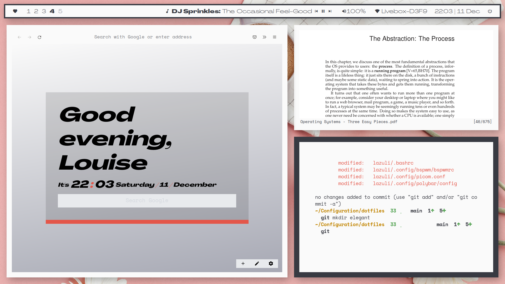Click the add new element button on startpage
Screen dimensions: 505x284
[x=243, y=263]
